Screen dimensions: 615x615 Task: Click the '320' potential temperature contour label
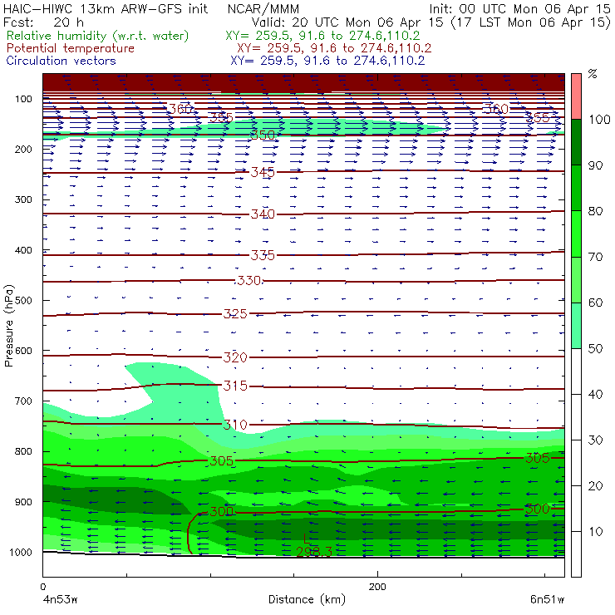(235, 357)
